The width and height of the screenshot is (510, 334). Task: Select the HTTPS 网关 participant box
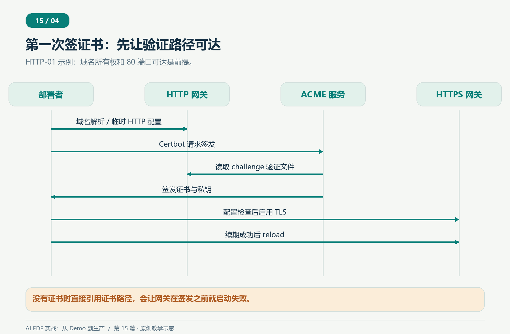click(459, 94)
